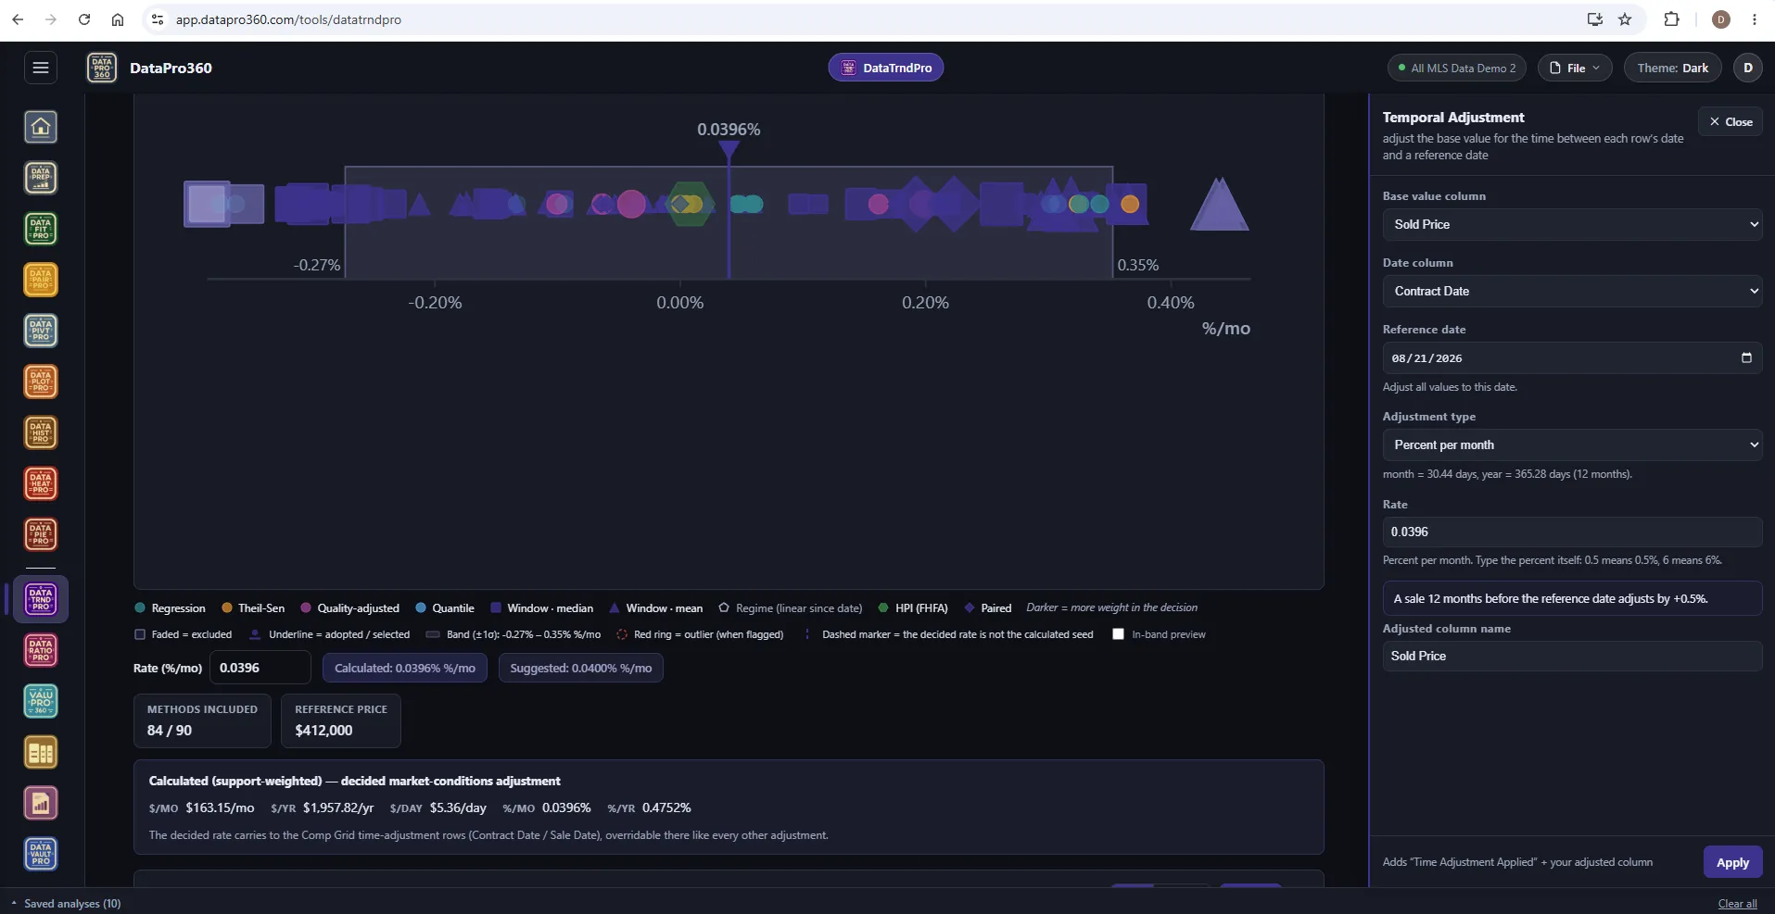Screen dimensions: 1775x914
Task: Use Calculated: 0.0396% %/mo rate
Action: 405,668
